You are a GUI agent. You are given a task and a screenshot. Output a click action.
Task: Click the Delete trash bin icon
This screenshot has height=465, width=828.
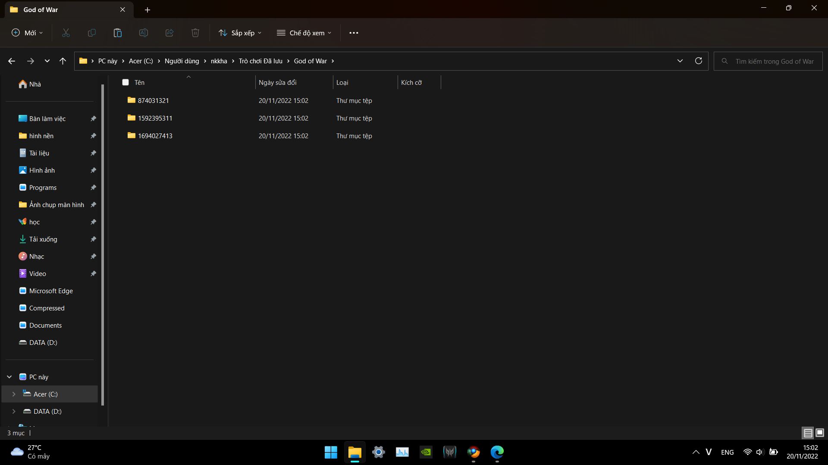195,33
